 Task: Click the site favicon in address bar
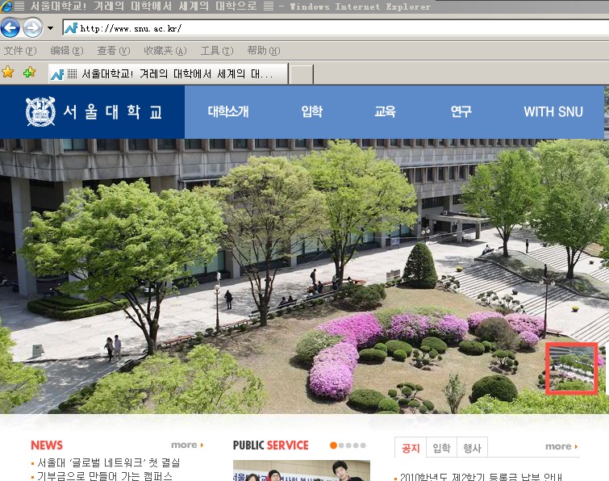71,28
